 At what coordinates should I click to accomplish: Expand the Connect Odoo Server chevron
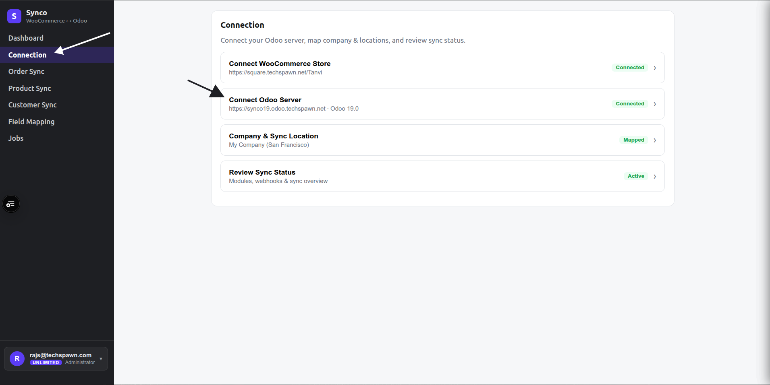655,104
